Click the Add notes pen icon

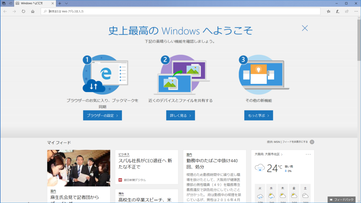point(337,11)
